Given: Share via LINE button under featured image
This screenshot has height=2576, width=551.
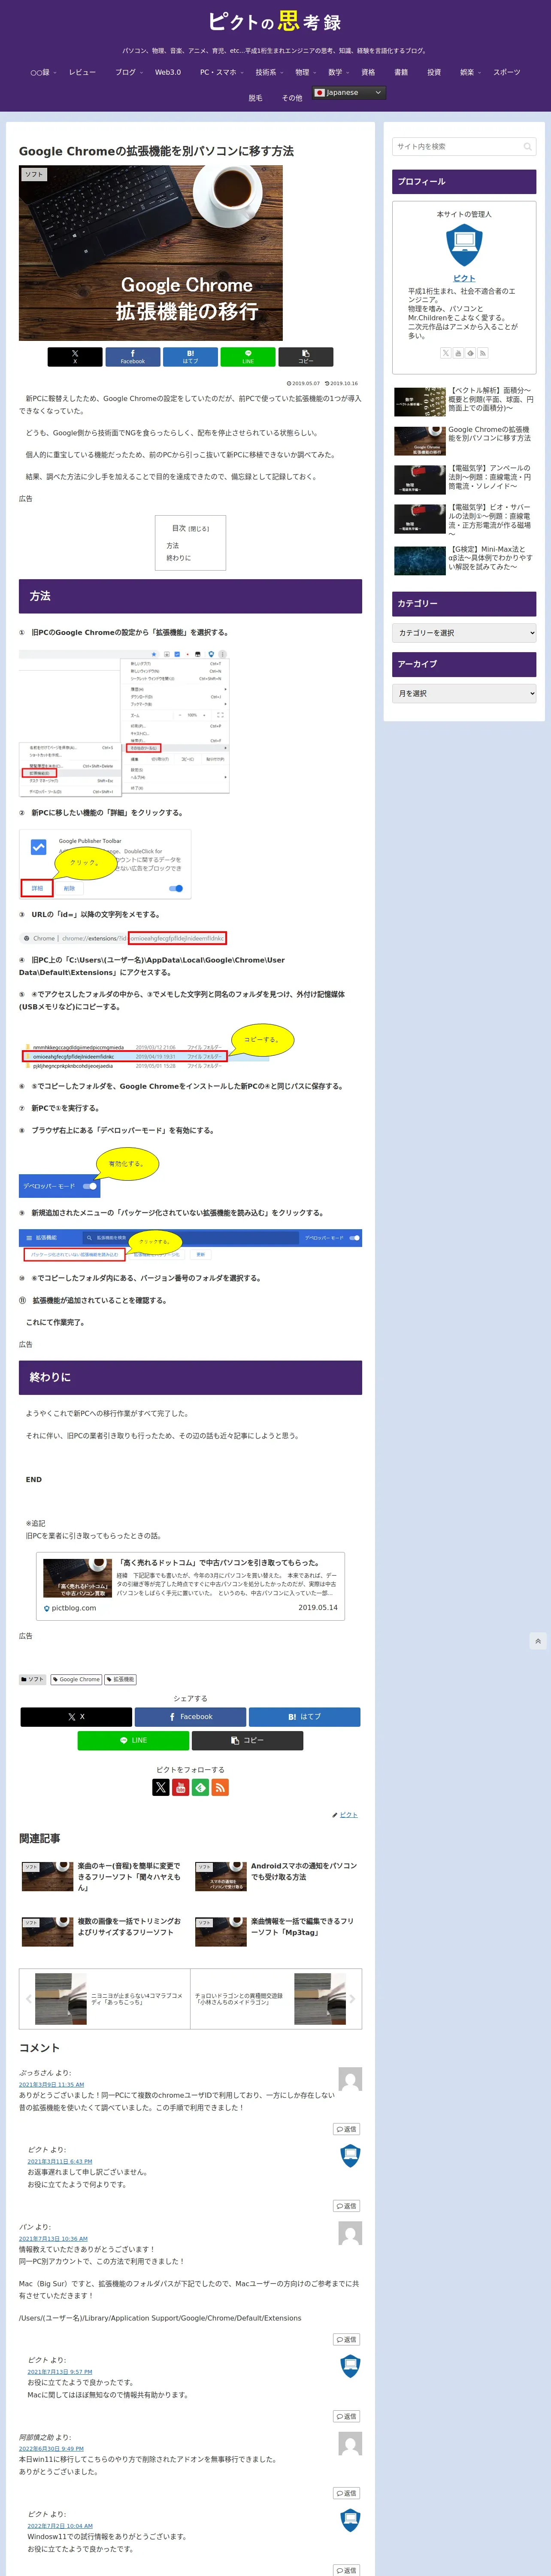Looking at the screenshot, I should click(248, 357).
